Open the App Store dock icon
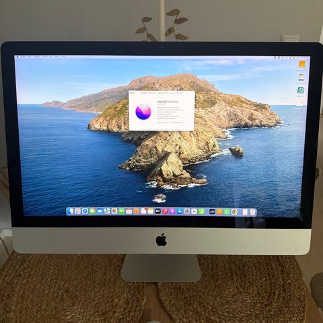 (180, 211)
